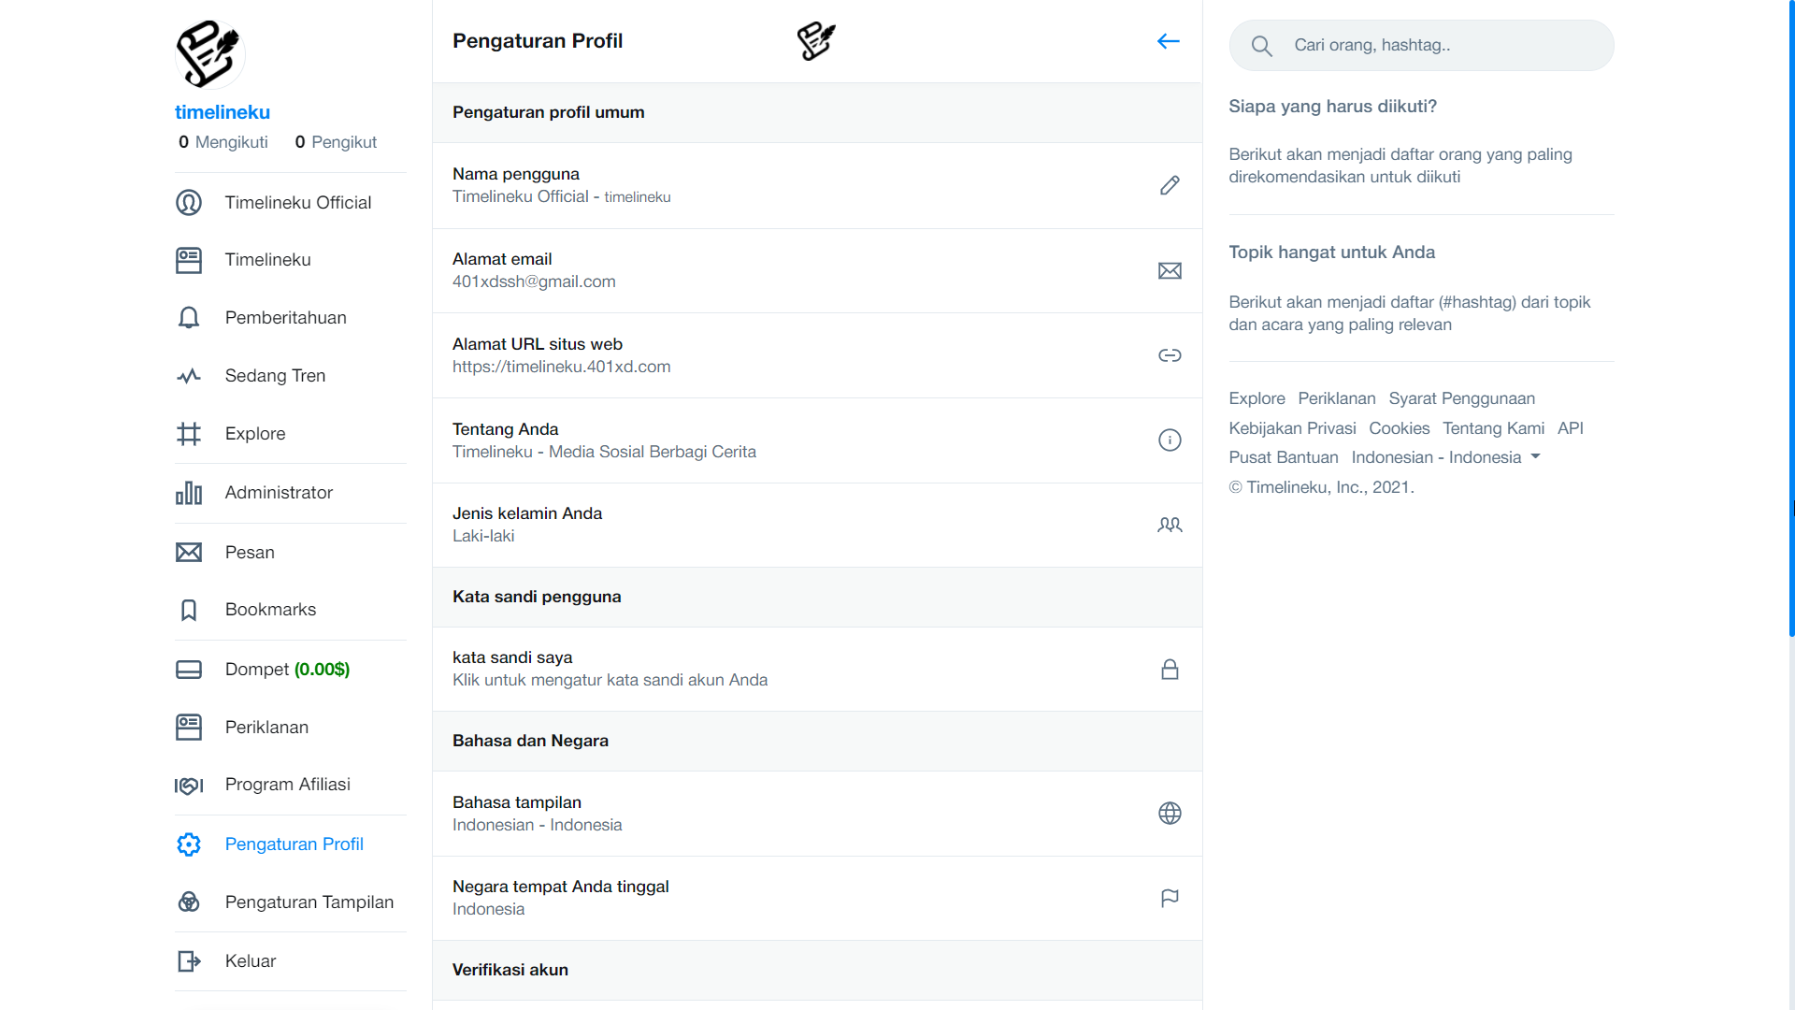Click the flag icon on Negara row

point(1168,897)
